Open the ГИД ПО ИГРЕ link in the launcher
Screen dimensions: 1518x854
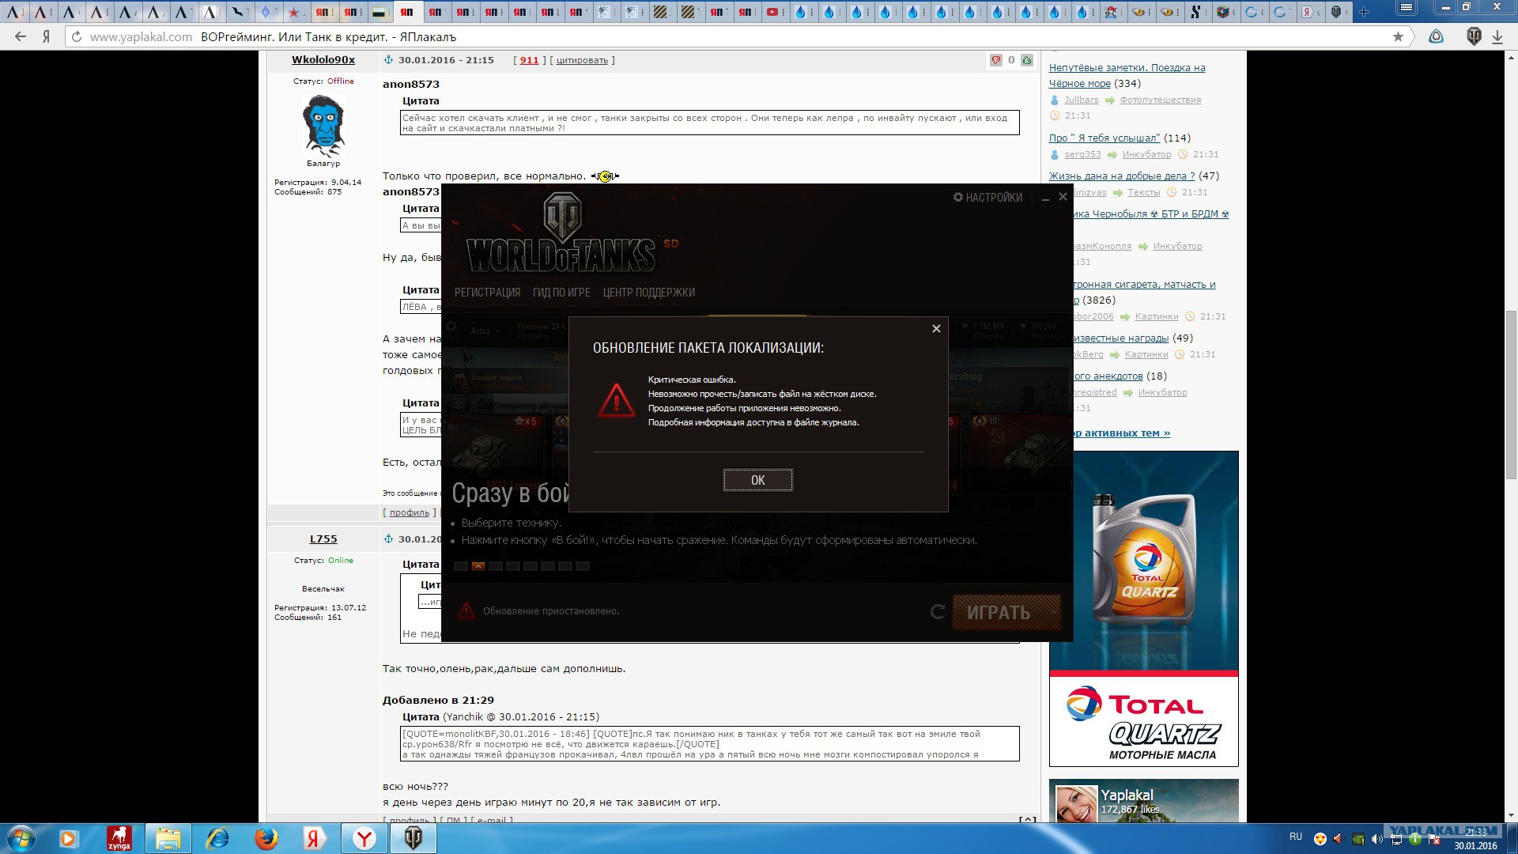click(561, 293)
